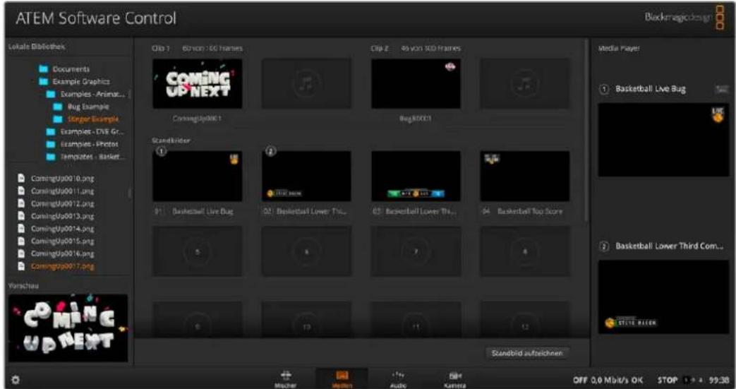Click the STOP recording status indicator
Screen dimensions: 736x389
(x=667, y=380)
